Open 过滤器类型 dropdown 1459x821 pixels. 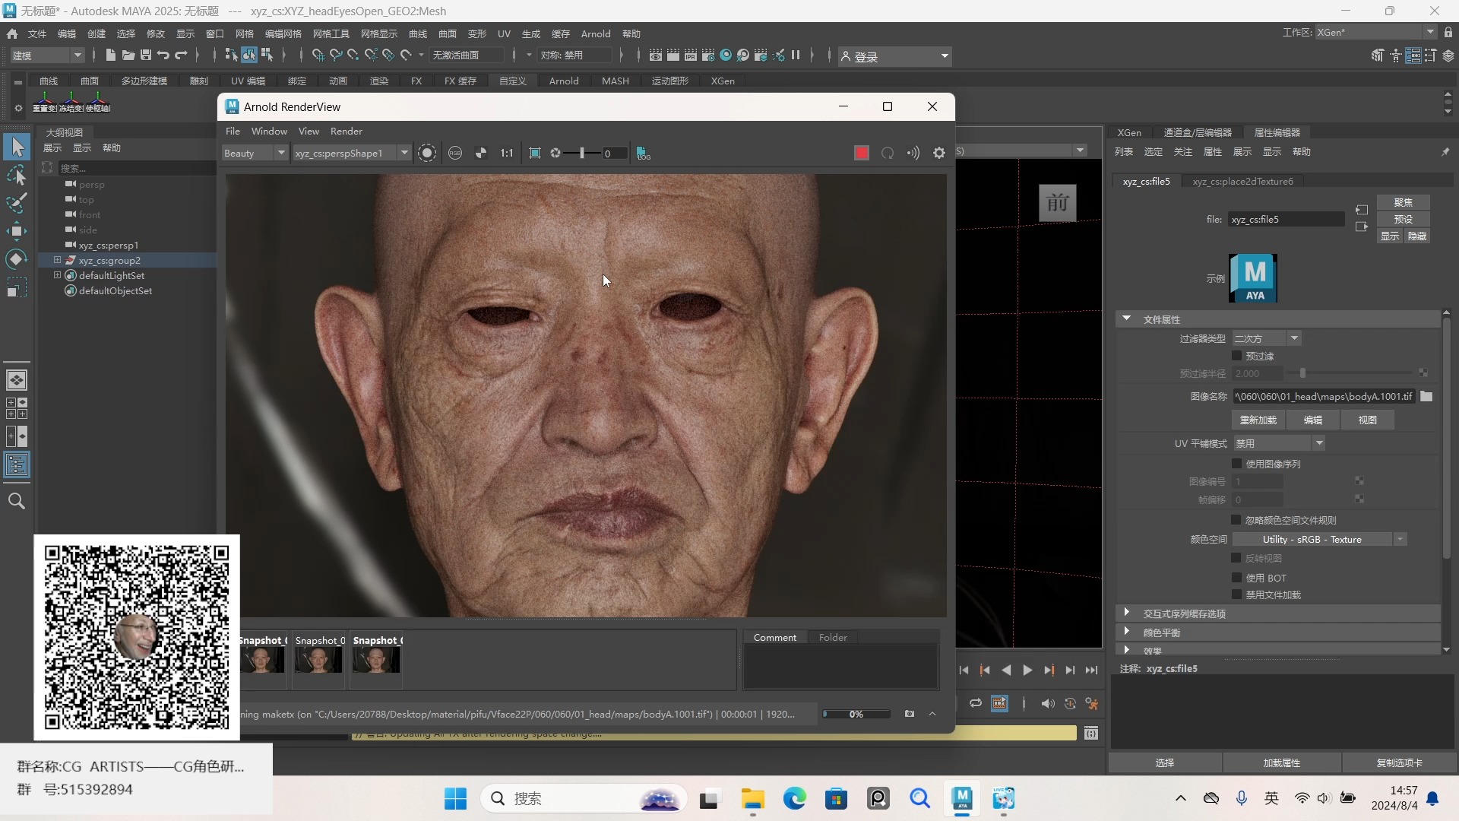pos(1266,338)
